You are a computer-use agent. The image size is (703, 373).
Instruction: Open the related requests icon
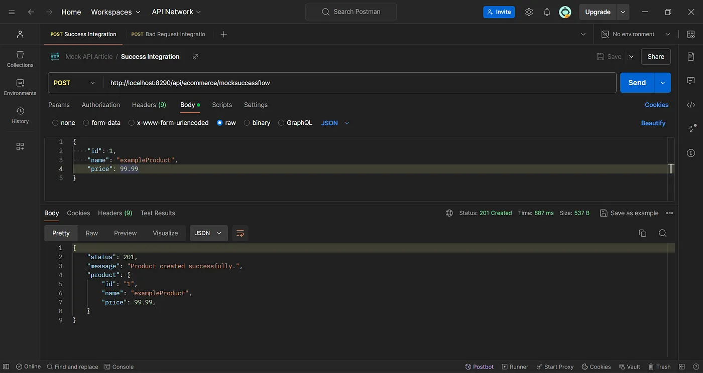(691, 129)
